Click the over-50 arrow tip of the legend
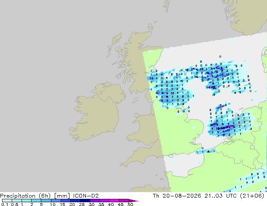Image resolution: width=267 pixels, height=206 pixels. coord(133,201)
